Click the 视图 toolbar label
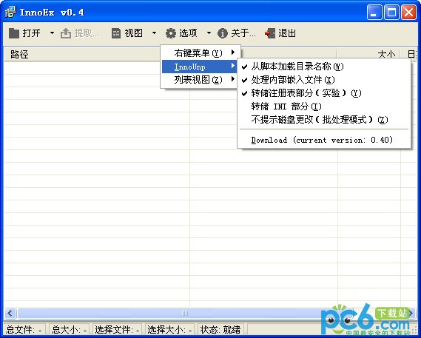 (133, 33)
